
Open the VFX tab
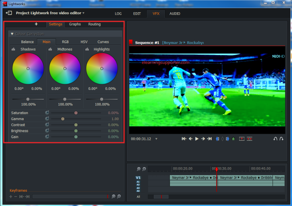(156, 13)
